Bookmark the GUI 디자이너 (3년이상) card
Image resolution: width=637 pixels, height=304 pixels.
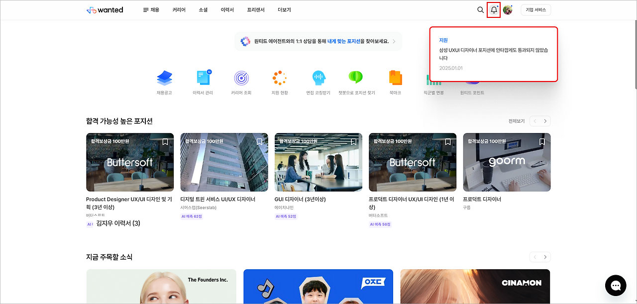click(354, 142)
